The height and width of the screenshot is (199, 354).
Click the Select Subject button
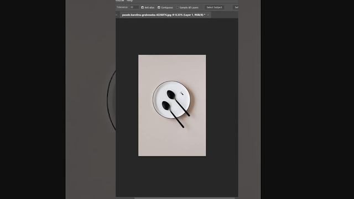tap(214, 7)
